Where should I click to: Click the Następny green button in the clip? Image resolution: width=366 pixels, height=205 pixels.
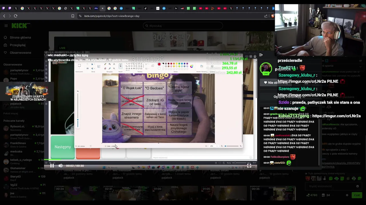click(63, 147)
